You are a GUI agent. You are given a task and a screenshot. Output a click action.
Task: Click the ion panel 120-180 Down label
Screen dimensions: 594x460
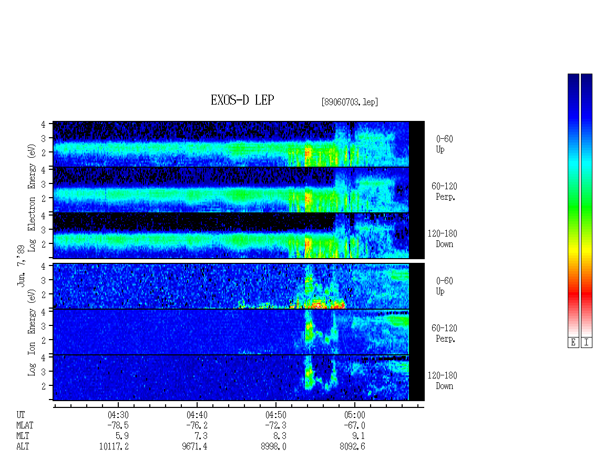click(443, 381)
